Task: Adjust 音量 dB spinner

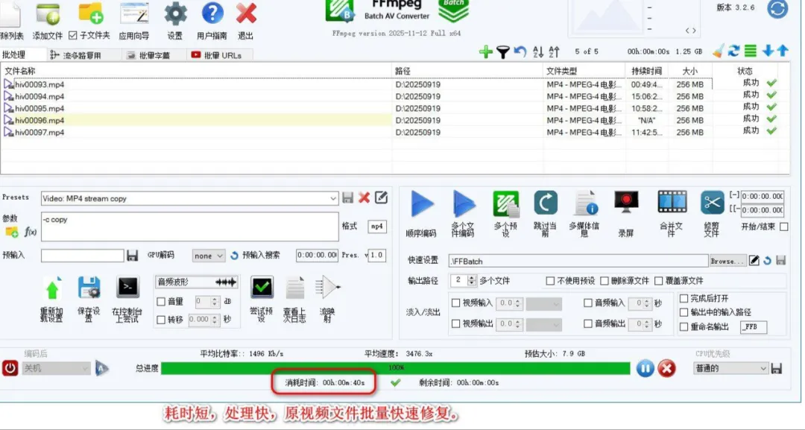Action: (215, 302)
